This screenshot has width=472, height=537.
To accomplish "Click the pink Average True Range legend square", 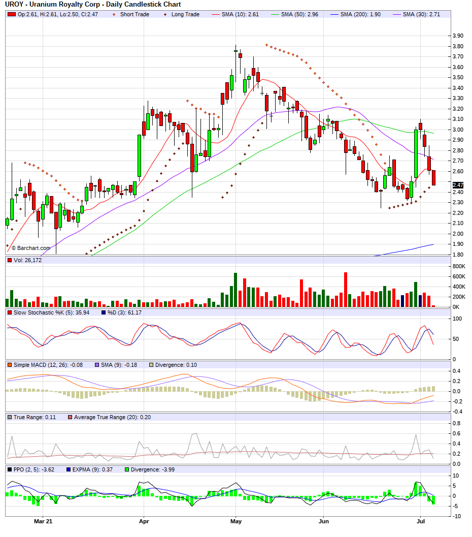I will [x=70, y=418].
